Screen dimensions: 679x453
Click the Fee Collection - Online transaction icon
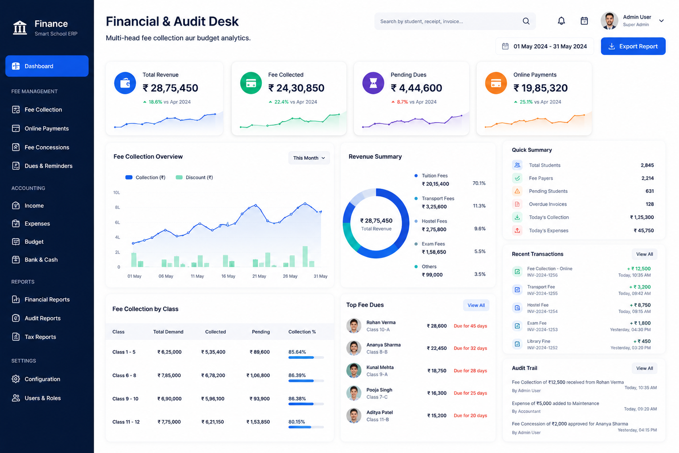click(x=517, y=272)
